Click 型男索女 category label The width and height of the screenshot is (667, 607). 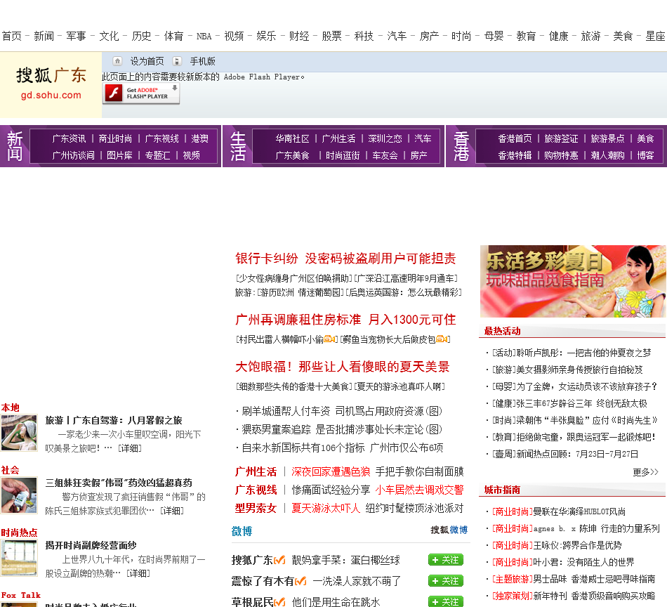click(256, 508)
